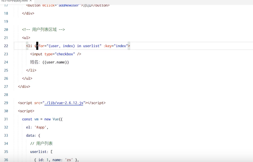This screenshot has width=253, height=162.
Task: Click the userlist: [ line
Action: click(41, 152)
